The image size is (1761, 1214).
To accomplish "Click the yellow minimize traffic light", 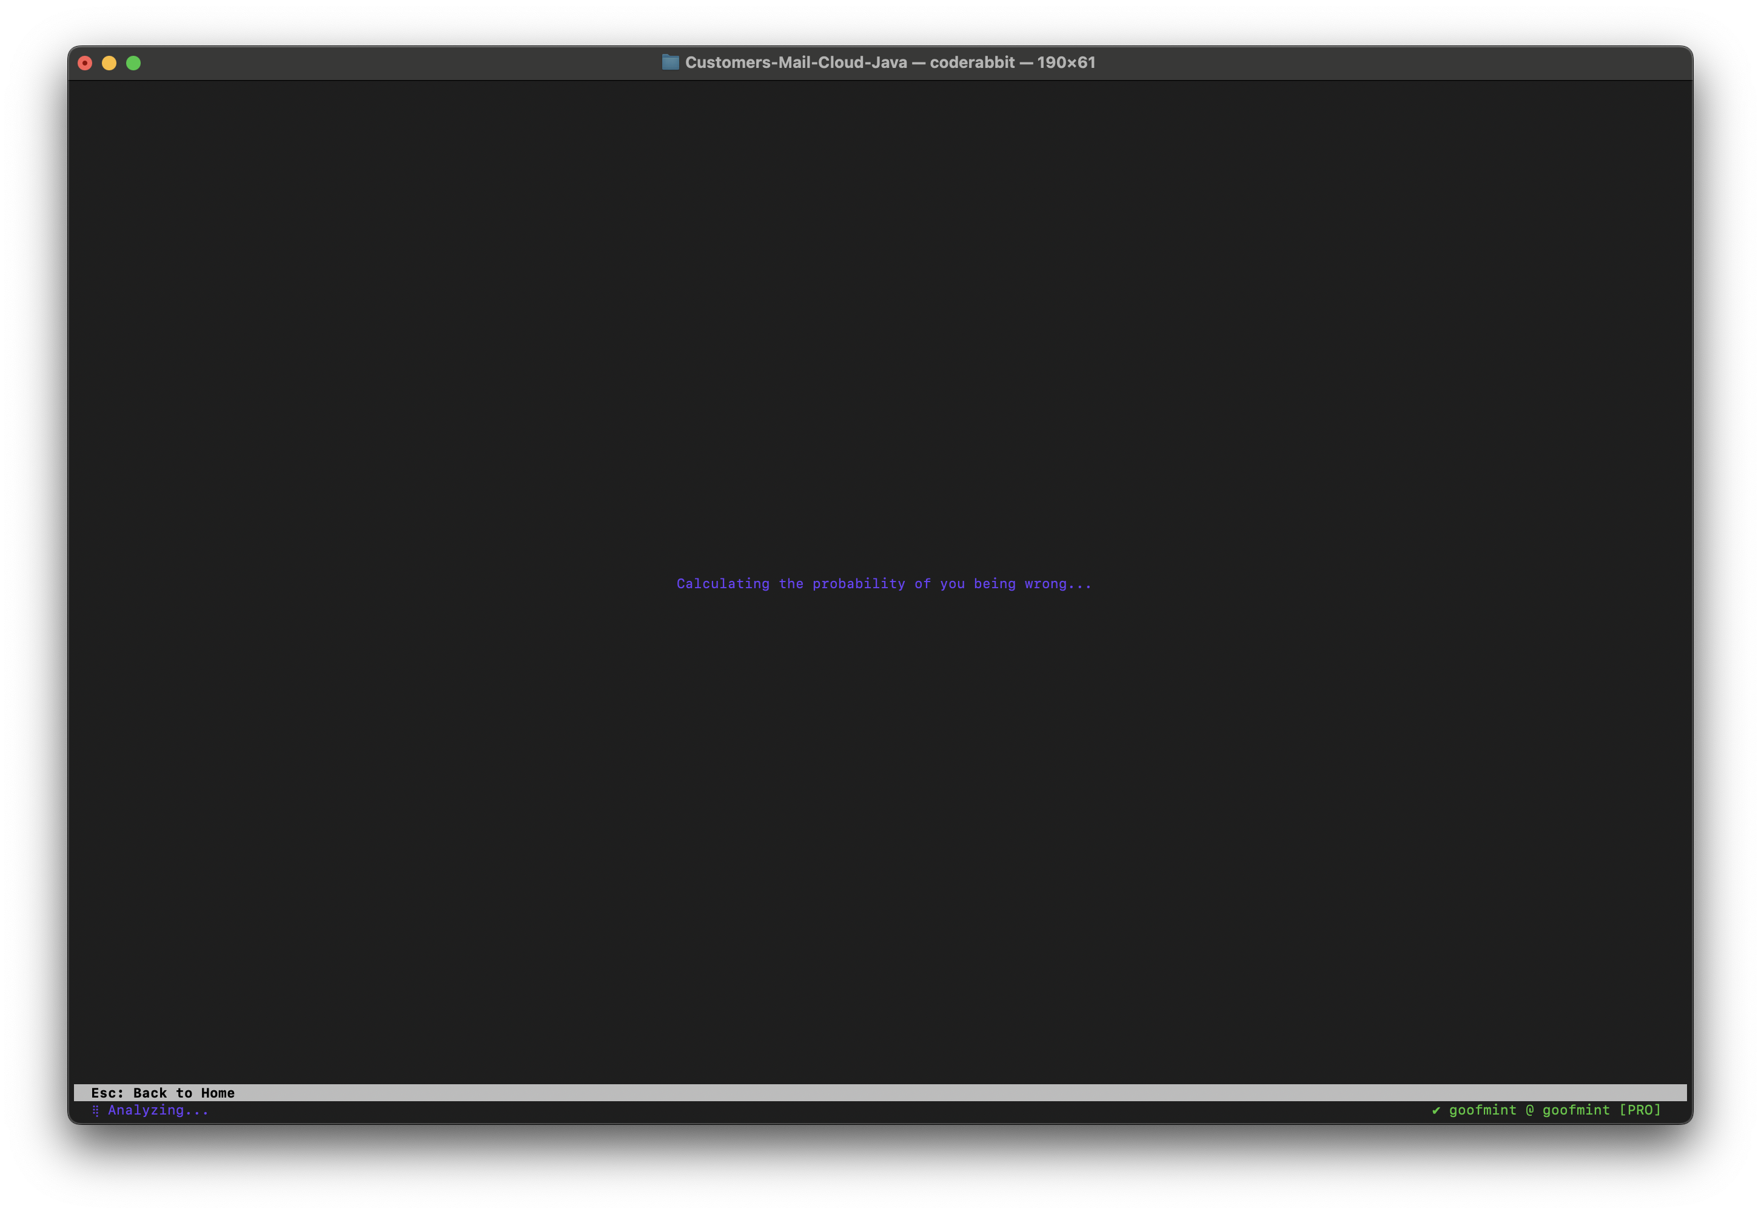I will [110, 62].
